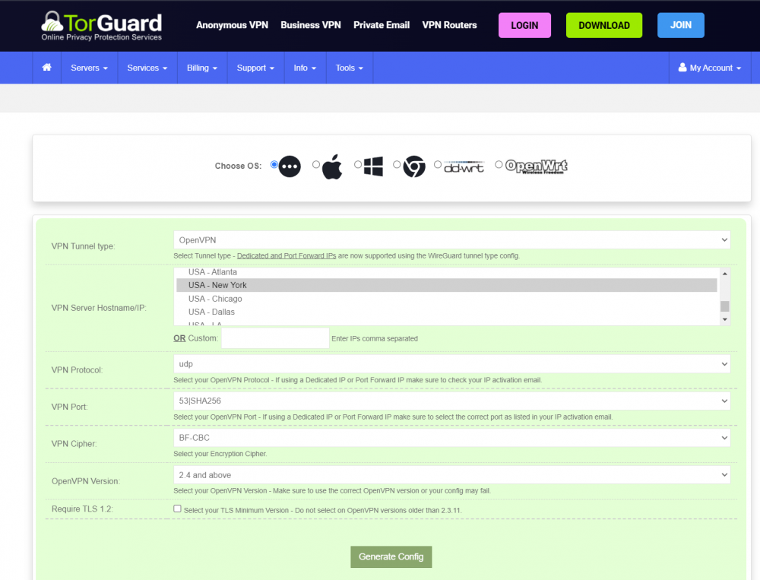Select USA - Dallas in server list

click(446, 312)
